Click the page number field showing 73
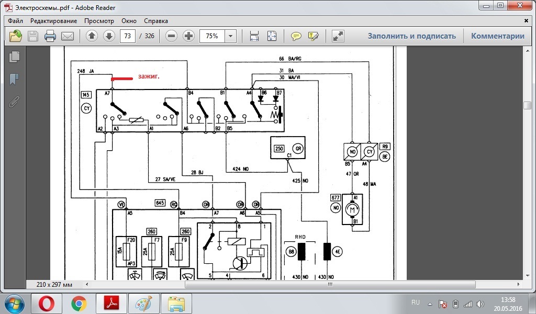Screen dimensions: 536x314 coord(128,36)
